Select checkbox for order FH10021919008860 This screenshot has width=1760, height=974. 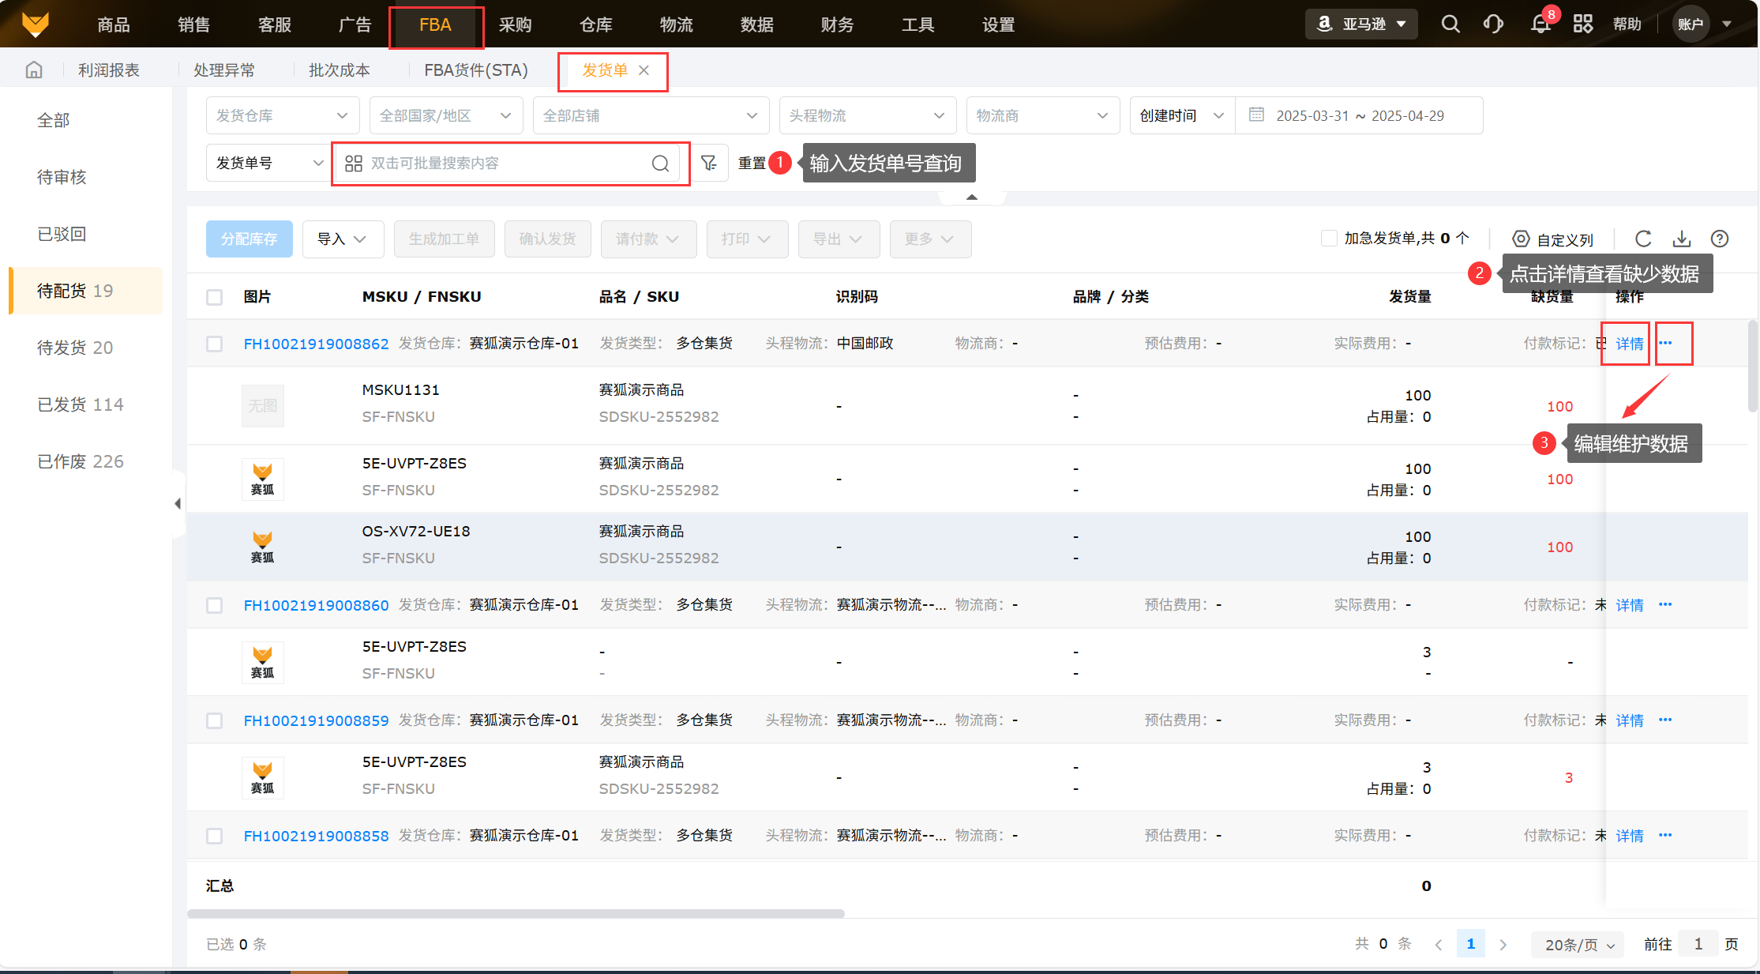(x=214, y=605)
